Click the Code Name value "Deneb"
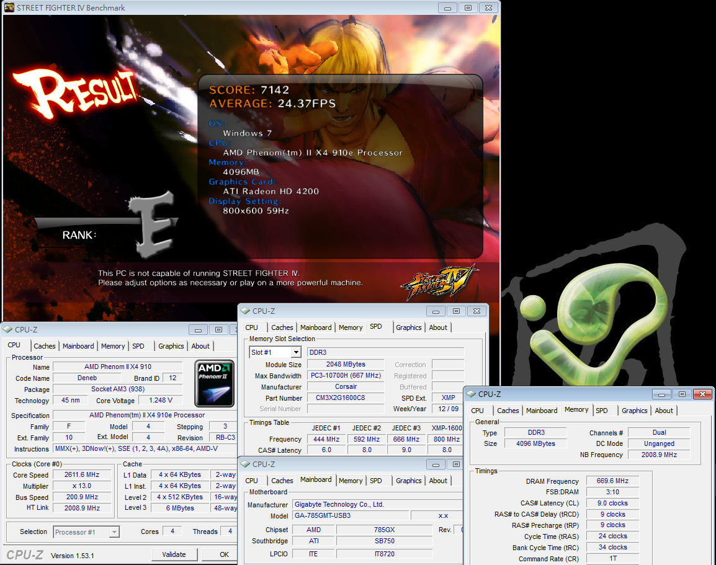The height and width of the screenshot is (565, 716). [x=87, y=378]
